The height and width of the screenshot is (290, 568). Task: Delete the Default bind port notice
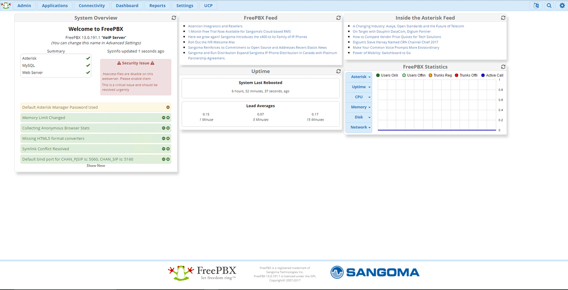168,159
